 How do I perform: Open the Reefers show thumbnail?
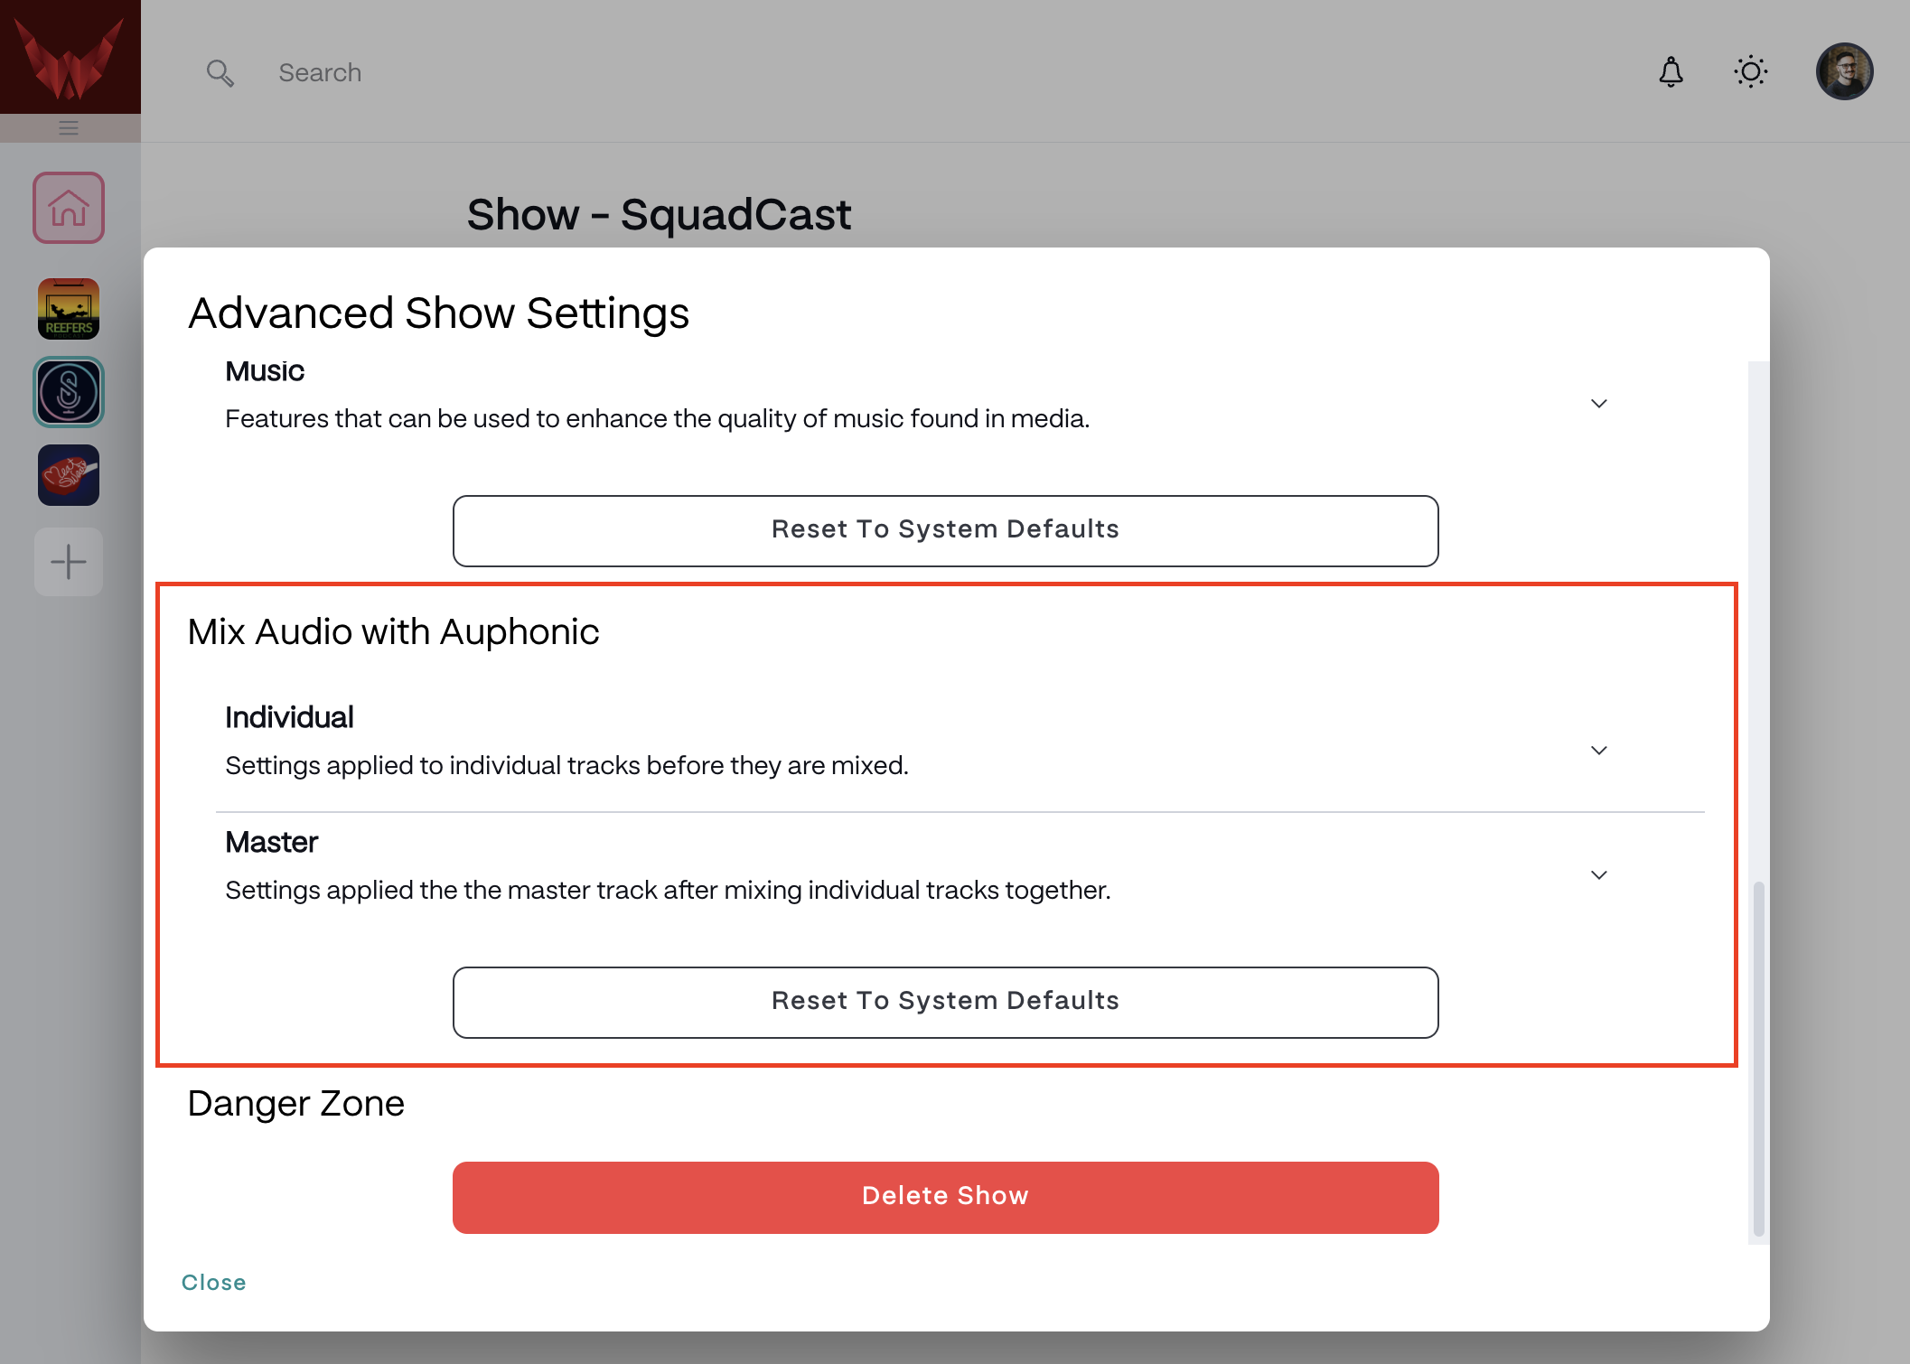(x=69, y=309)
